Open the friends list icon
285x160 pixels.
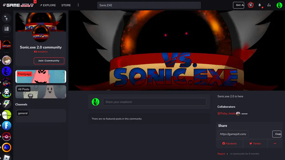coord(269,5)
